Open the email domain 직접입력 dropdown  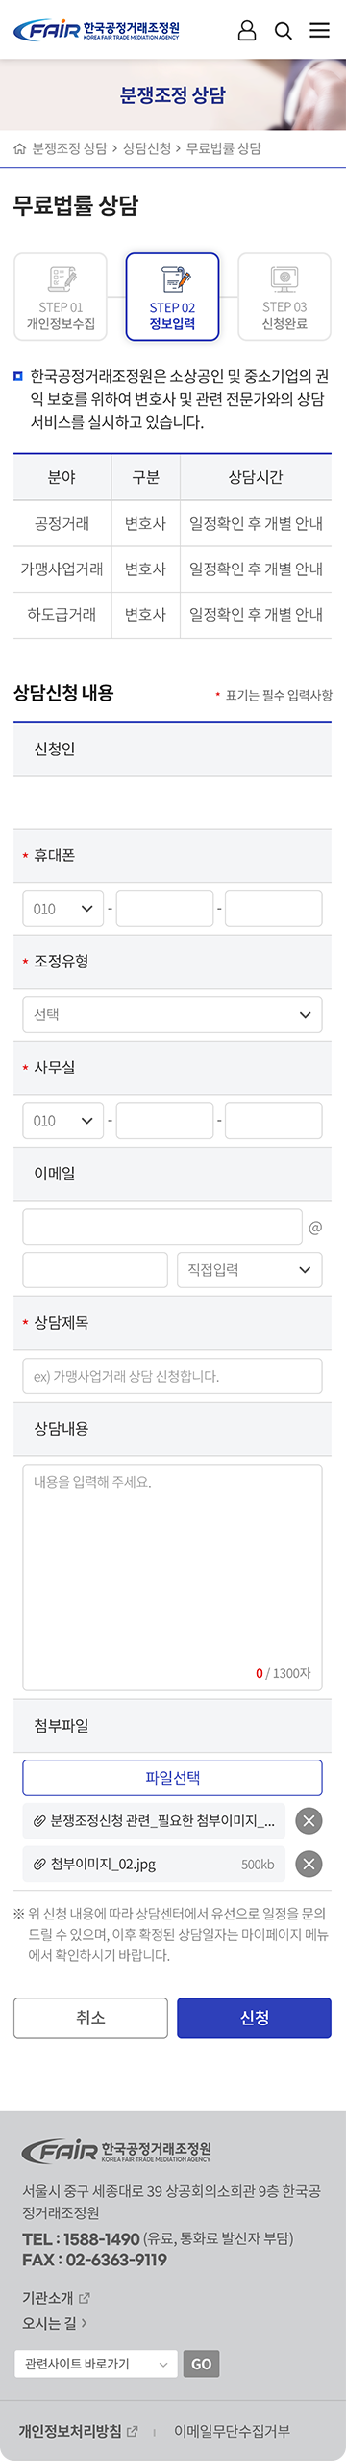(x=249, y=1270)
